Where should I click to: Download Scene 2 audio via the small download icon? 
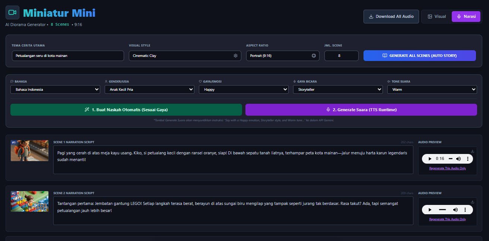[x=472, y=202]
